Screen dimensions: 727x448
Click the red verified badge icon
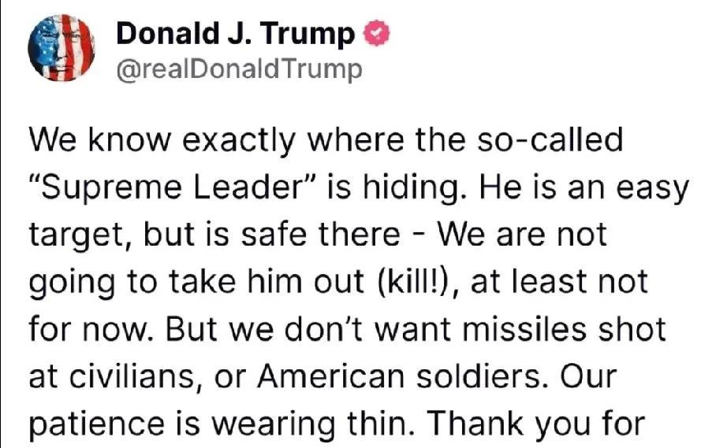coord(376,33)
